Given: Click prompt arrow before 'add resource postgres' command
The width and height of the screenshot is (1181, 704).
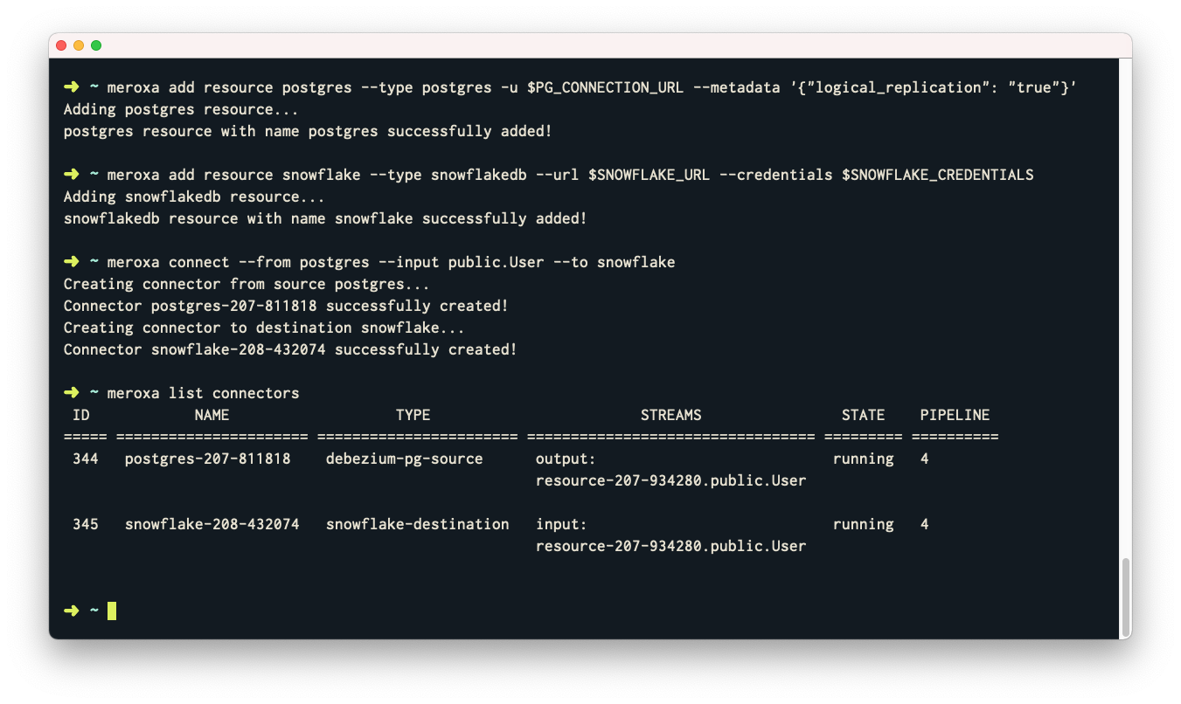Looking at the screenshot, I should pyautogui.click(x=72, y=87).
